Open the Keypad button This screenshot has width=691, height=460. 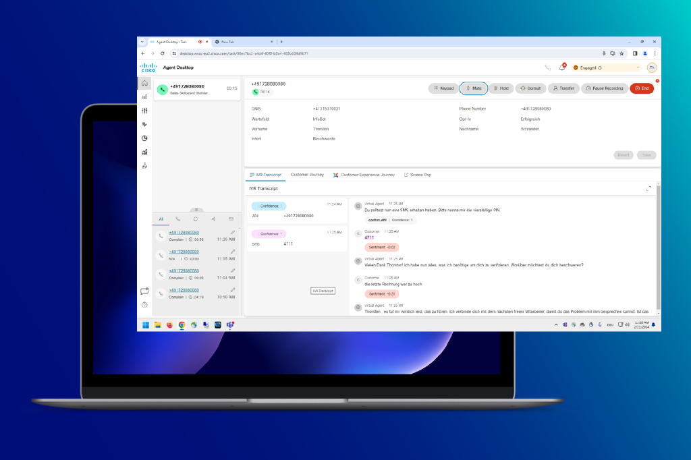(x=444, y=88)
